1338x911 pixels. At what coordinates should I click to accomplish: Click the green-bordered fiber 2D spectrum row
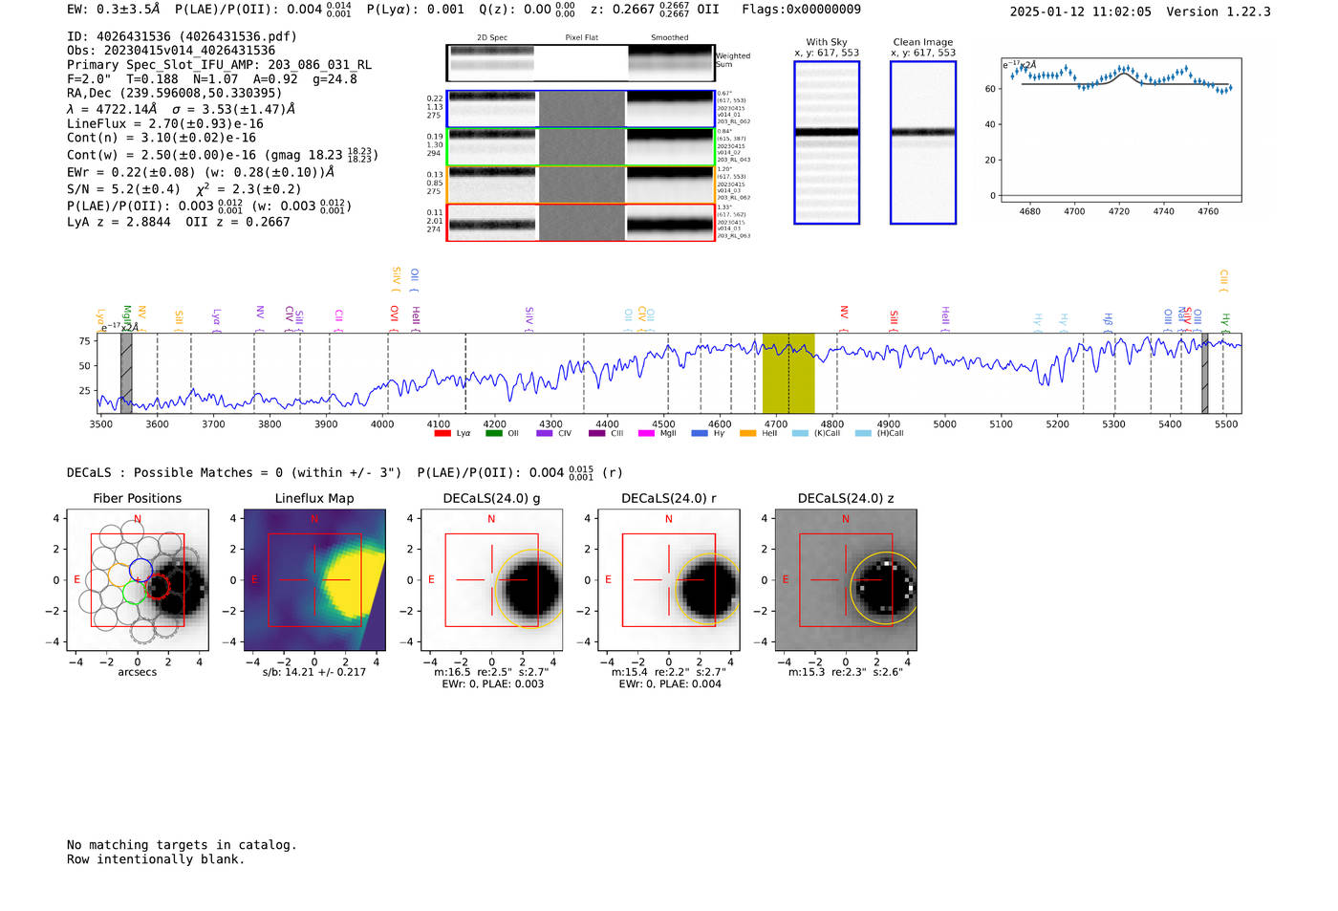coord(580,147)
